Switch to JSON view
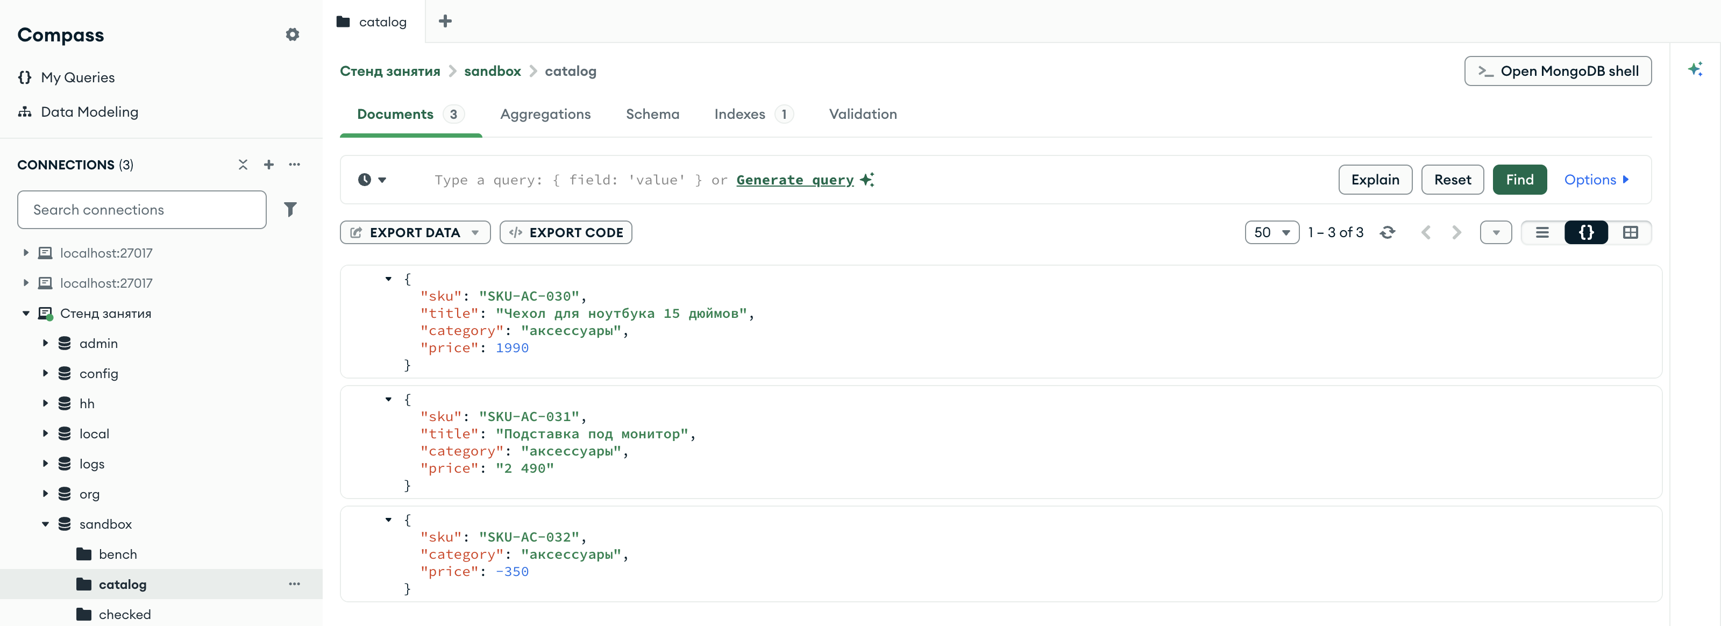The width and height of the screenshot is (1721, 626). click(x=1586, y=232)
